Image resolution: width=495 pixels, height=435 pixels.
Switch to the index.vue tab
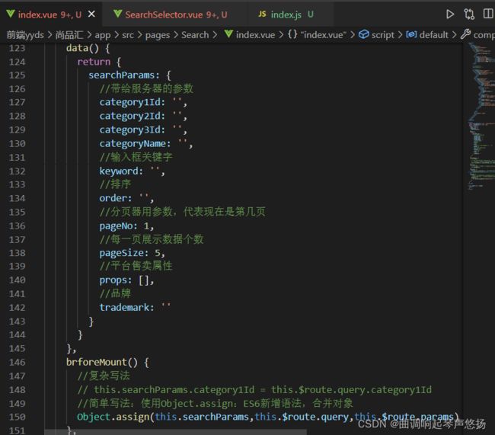point(50,14)
